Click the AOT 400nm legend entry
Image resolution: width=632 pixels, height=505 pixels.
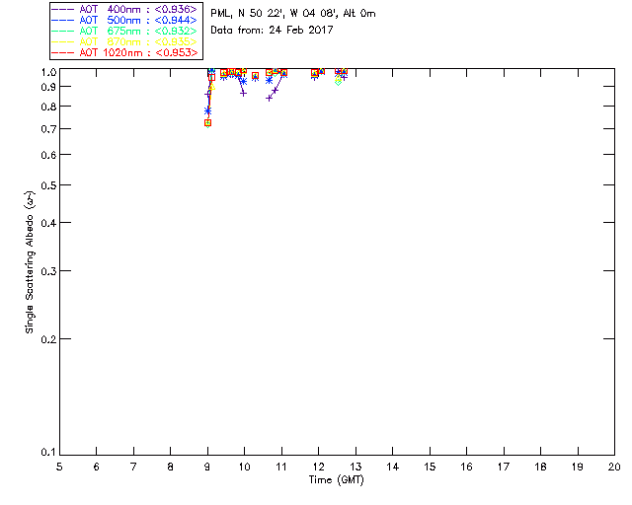tap(125, 9)
